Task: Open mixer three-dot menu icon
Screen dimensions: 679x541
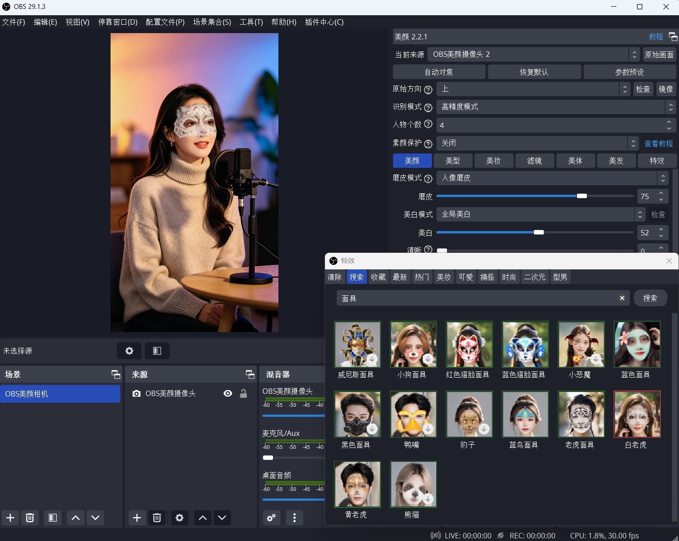Action: pyautogui.click(x=294, y=518)
